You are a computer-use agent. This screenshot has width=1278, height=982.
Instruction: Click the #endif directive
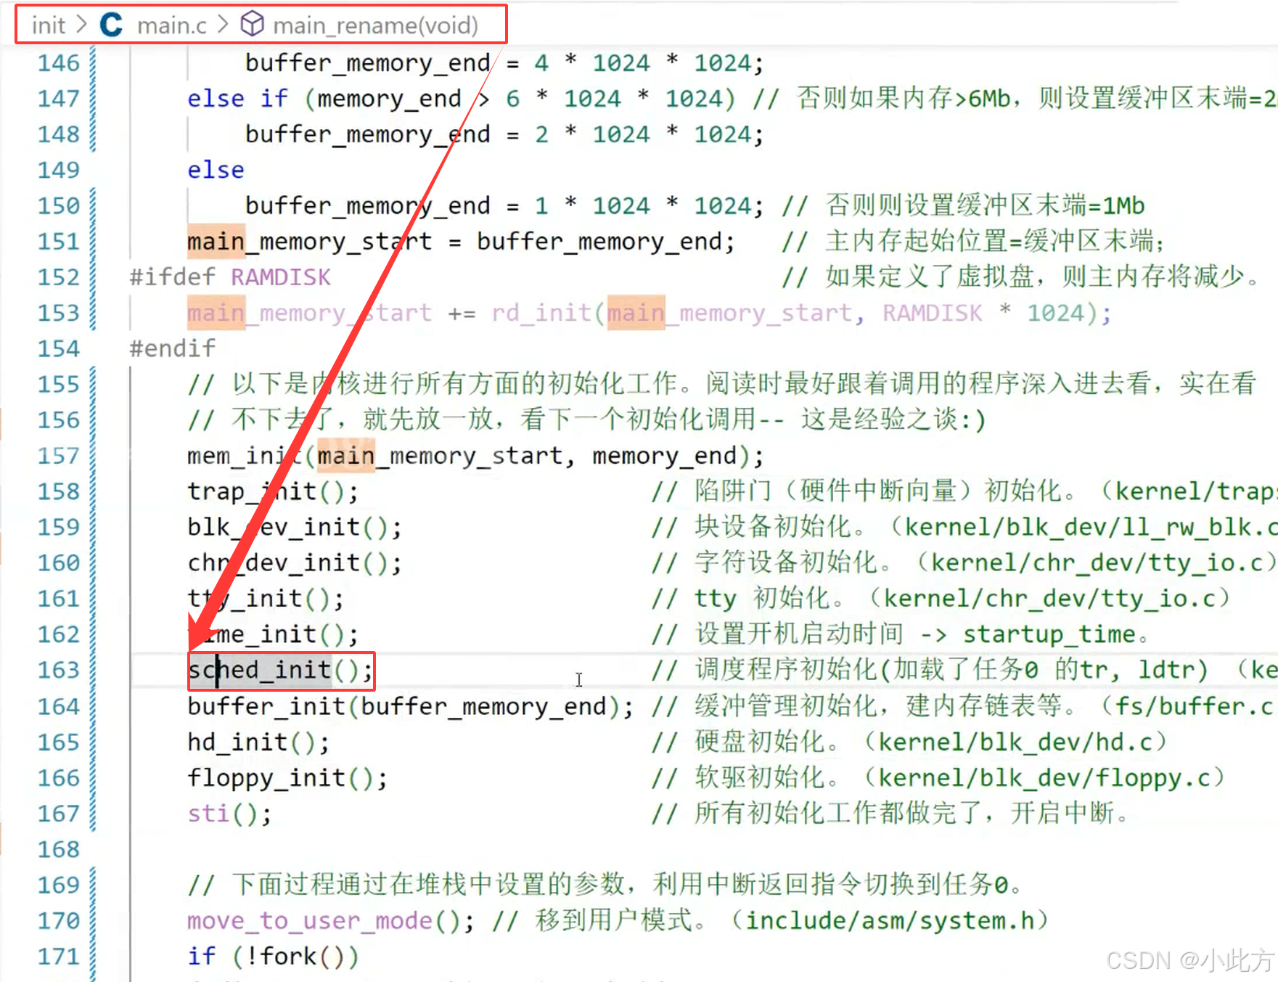(x=172, y=348)
